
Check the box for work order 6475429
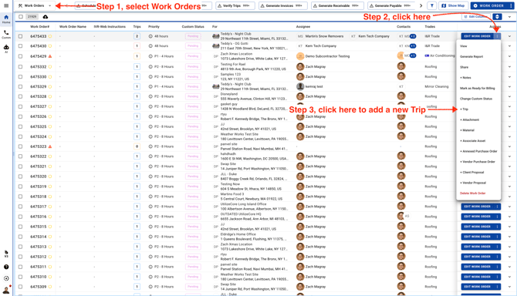[20, 56]
